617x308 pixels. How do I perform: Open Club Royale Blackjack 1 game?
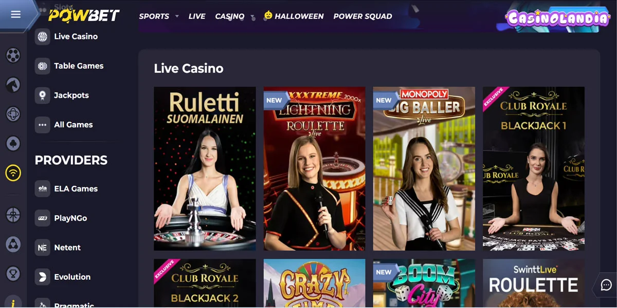click(533, 168)
